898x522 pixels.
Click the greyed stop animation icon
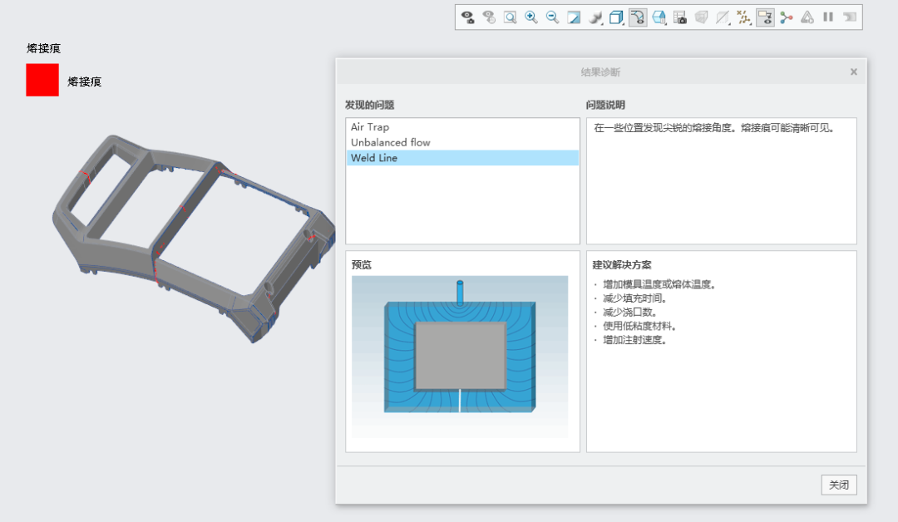pyautogui.click(x=849, y=17)
